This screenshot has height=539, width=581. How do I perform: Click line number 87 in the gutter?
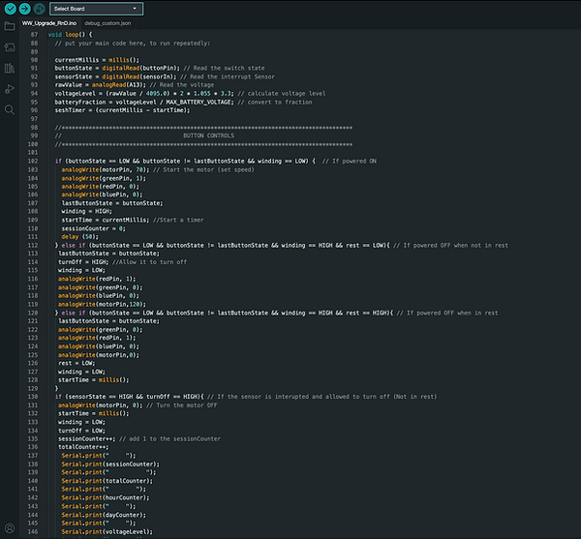[36, 35]
